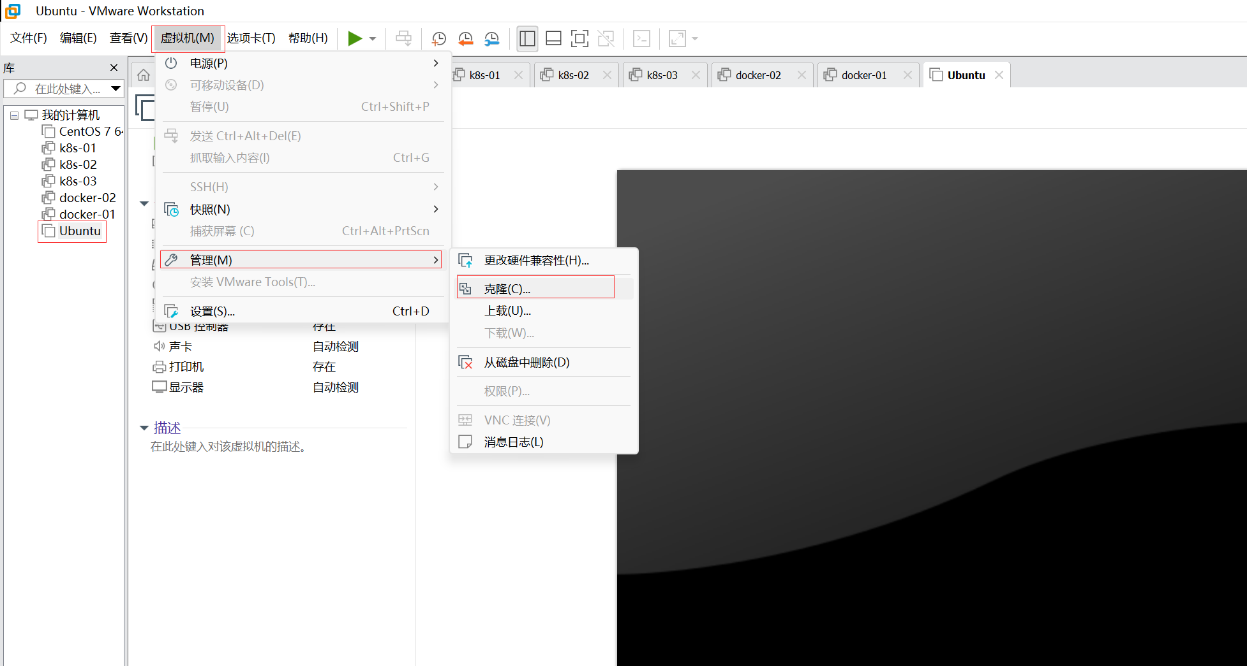Image resolution: width=1247 pixels, height=666 pixels.
Task: Choose 上载(U)... from the submenu
Action: (544, 310)
